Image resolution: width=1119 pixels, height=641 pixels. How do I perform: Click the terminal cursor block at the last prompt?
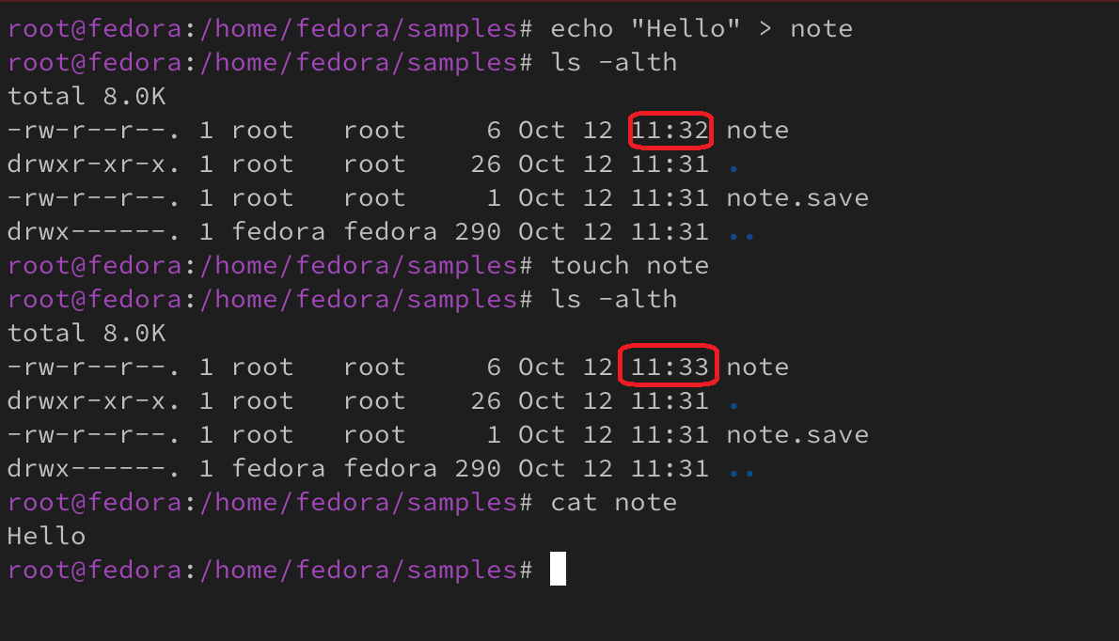point(558,570)
